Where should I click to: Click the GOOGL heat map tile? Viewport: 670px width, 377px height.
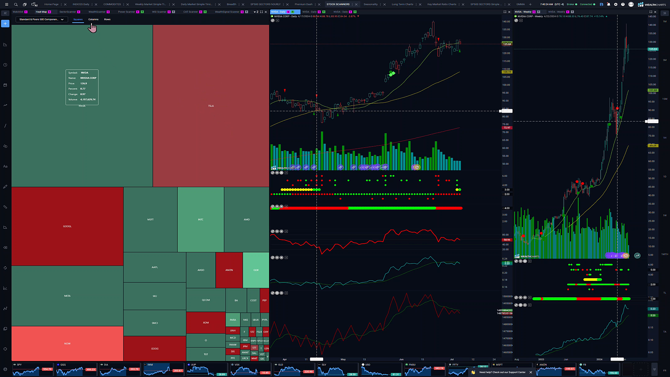pos(67,226)
